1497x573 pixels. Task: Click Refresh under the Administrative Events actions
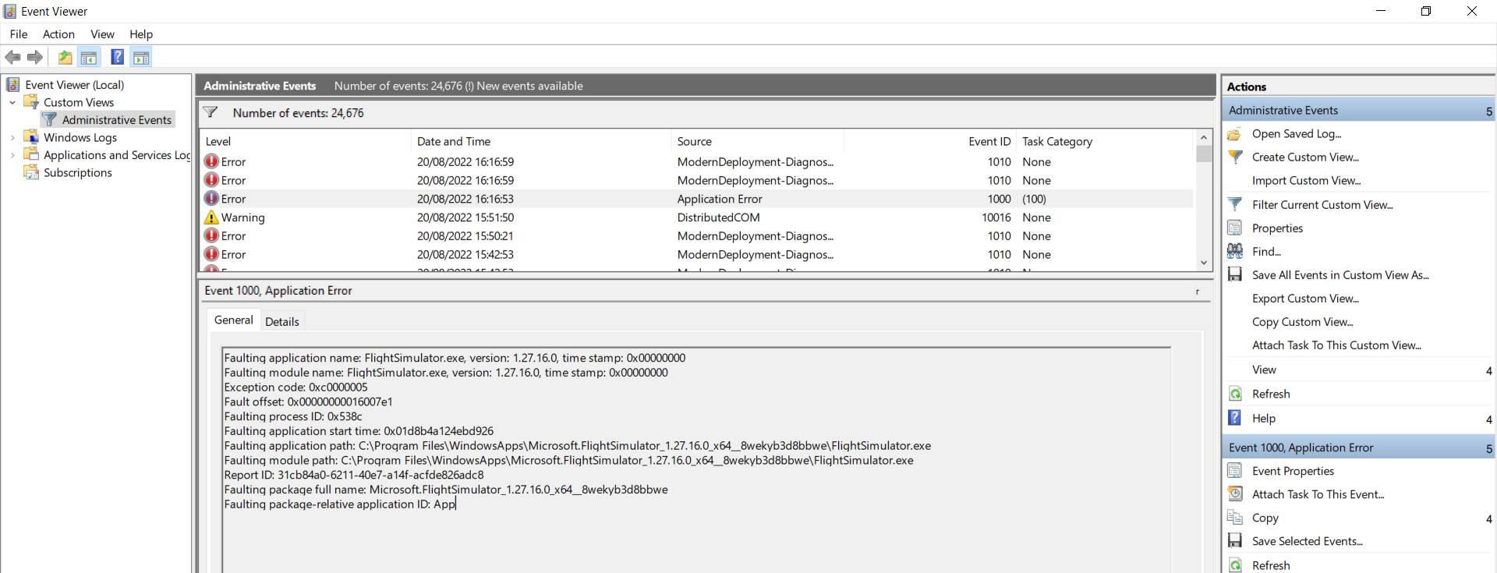coord(1271,394)
